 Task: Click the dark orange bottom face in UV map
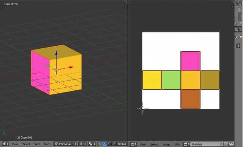pyautogui.click(x=191, y=99)
